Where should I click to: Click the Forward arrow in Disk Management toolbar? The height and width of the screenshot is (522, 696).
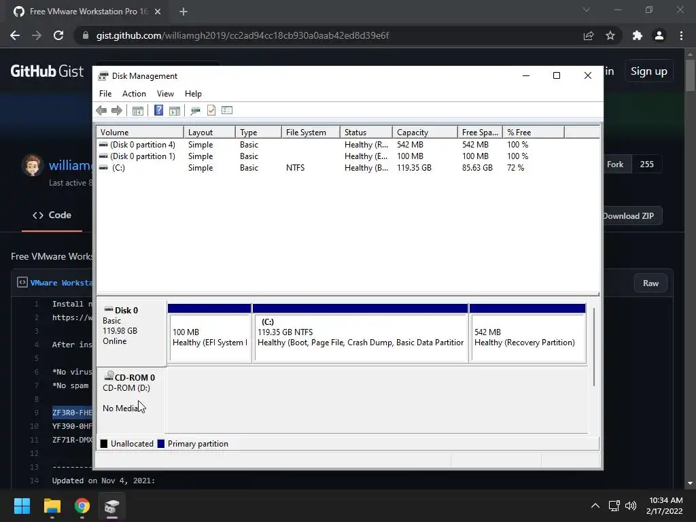117,111
